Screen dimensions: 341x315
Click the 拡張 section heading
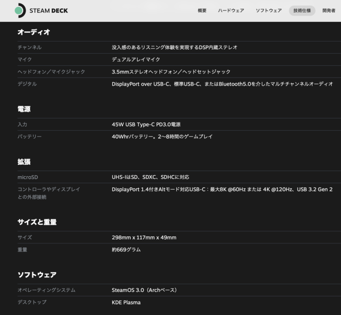pyautogui.click(x=24, y=162)
